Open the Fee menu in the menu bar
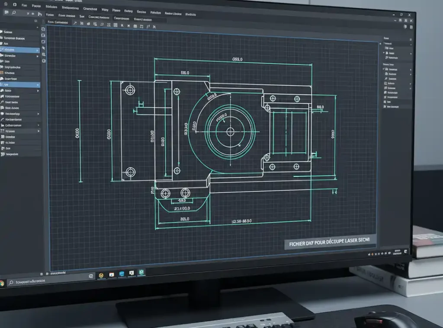 24,6
